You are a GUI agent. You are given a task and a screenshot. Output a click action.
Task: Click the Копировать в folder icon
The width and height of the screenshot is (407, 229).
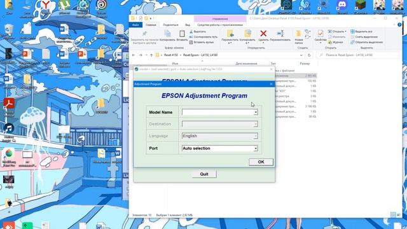click(247, 34)
